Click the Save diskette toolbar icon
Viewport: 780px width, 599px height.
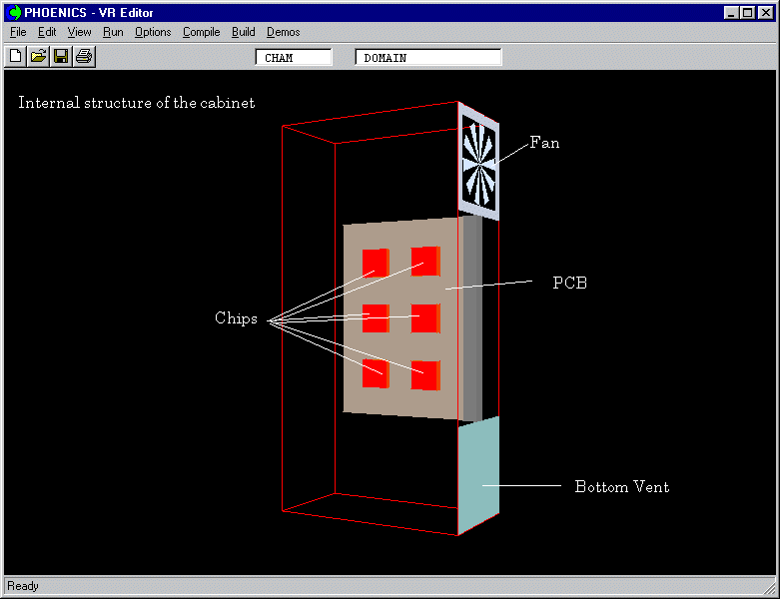61,57
